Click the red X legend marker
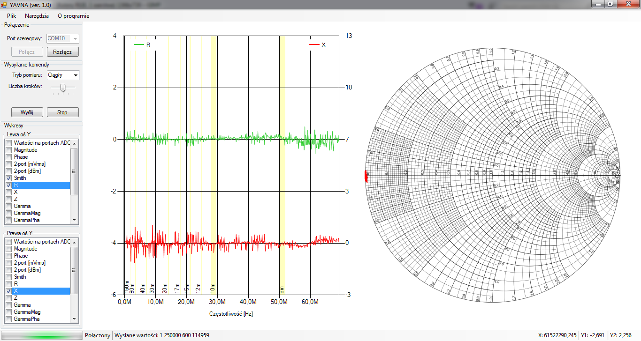641x341 pixels. [314, 45]
